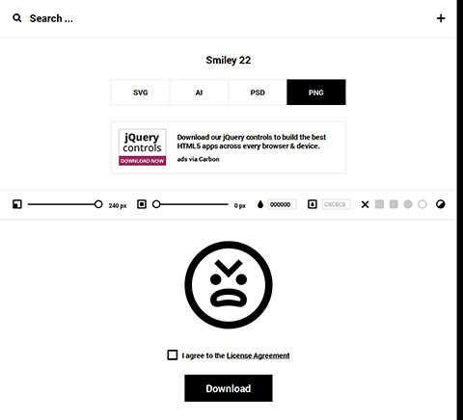
Task: Open the License Agreement link
Action: click(x=259, y=355)
